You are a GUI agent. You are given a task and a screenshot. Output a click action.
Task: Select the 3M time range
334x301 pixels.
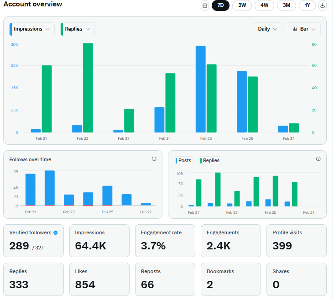pyautogui.click(x=287, y=5)
